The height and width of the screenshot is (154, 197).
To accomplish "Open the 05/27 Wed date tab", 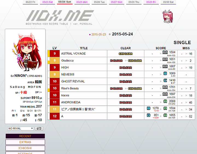I will (117, 2).
